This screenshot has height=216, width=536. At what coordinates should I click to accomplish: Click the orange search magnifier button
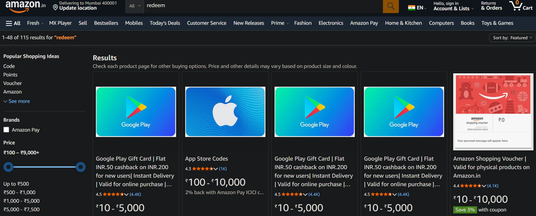(x=391, y=6)
